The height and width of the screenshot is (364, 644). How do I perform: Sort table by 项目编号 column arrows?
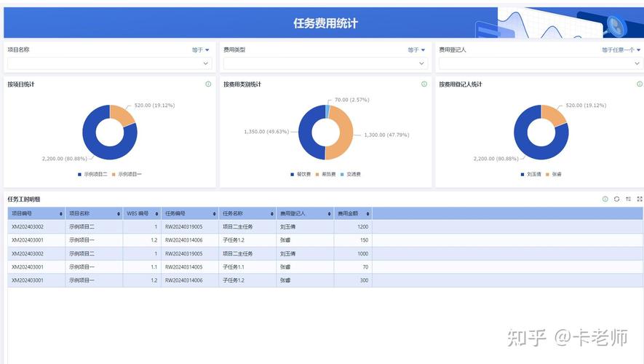(x=61, y=213)
